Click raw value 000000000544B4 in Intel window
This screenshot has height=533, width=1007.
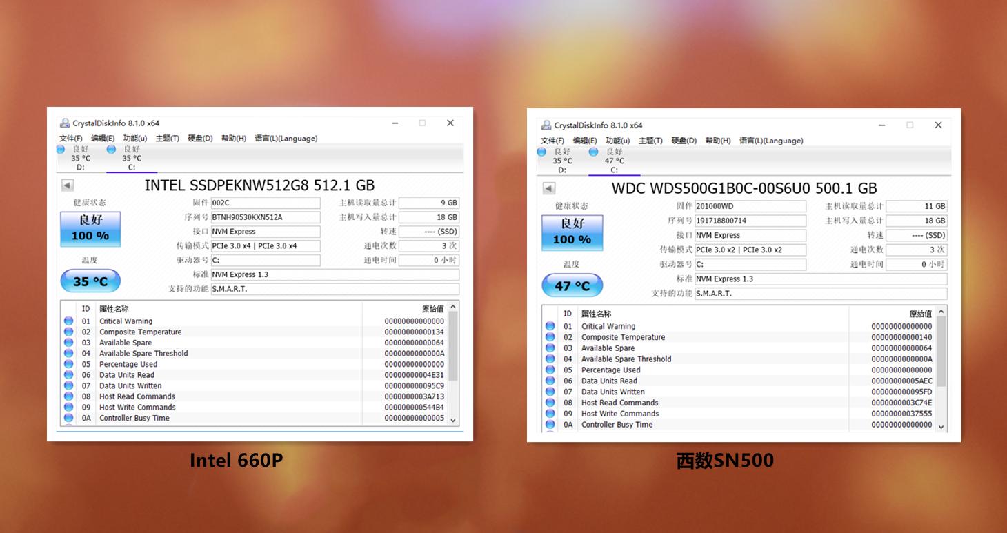[414, 407]
